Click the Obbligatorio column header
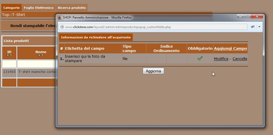Image resolution: width=273 pixels, height=135 pixels. click(200, 48)
